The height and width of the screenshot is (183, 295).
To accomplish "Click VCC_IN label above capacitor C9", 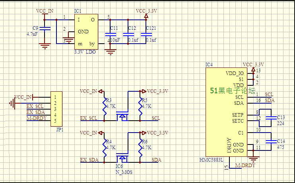I will pos(45,11).
